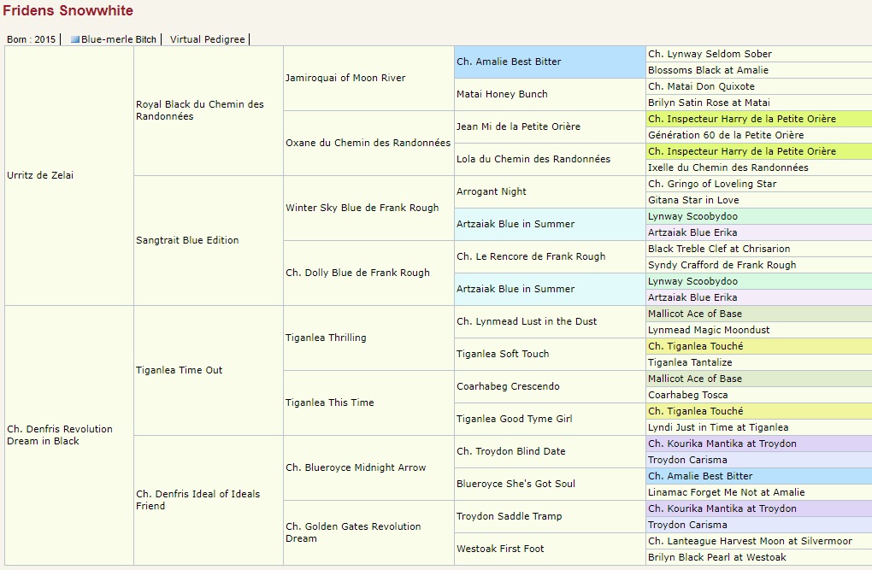The image size is (872, 570).
Task: Click the blue-merle color icon
Action: pyautogui.click(x=75, y=39)
